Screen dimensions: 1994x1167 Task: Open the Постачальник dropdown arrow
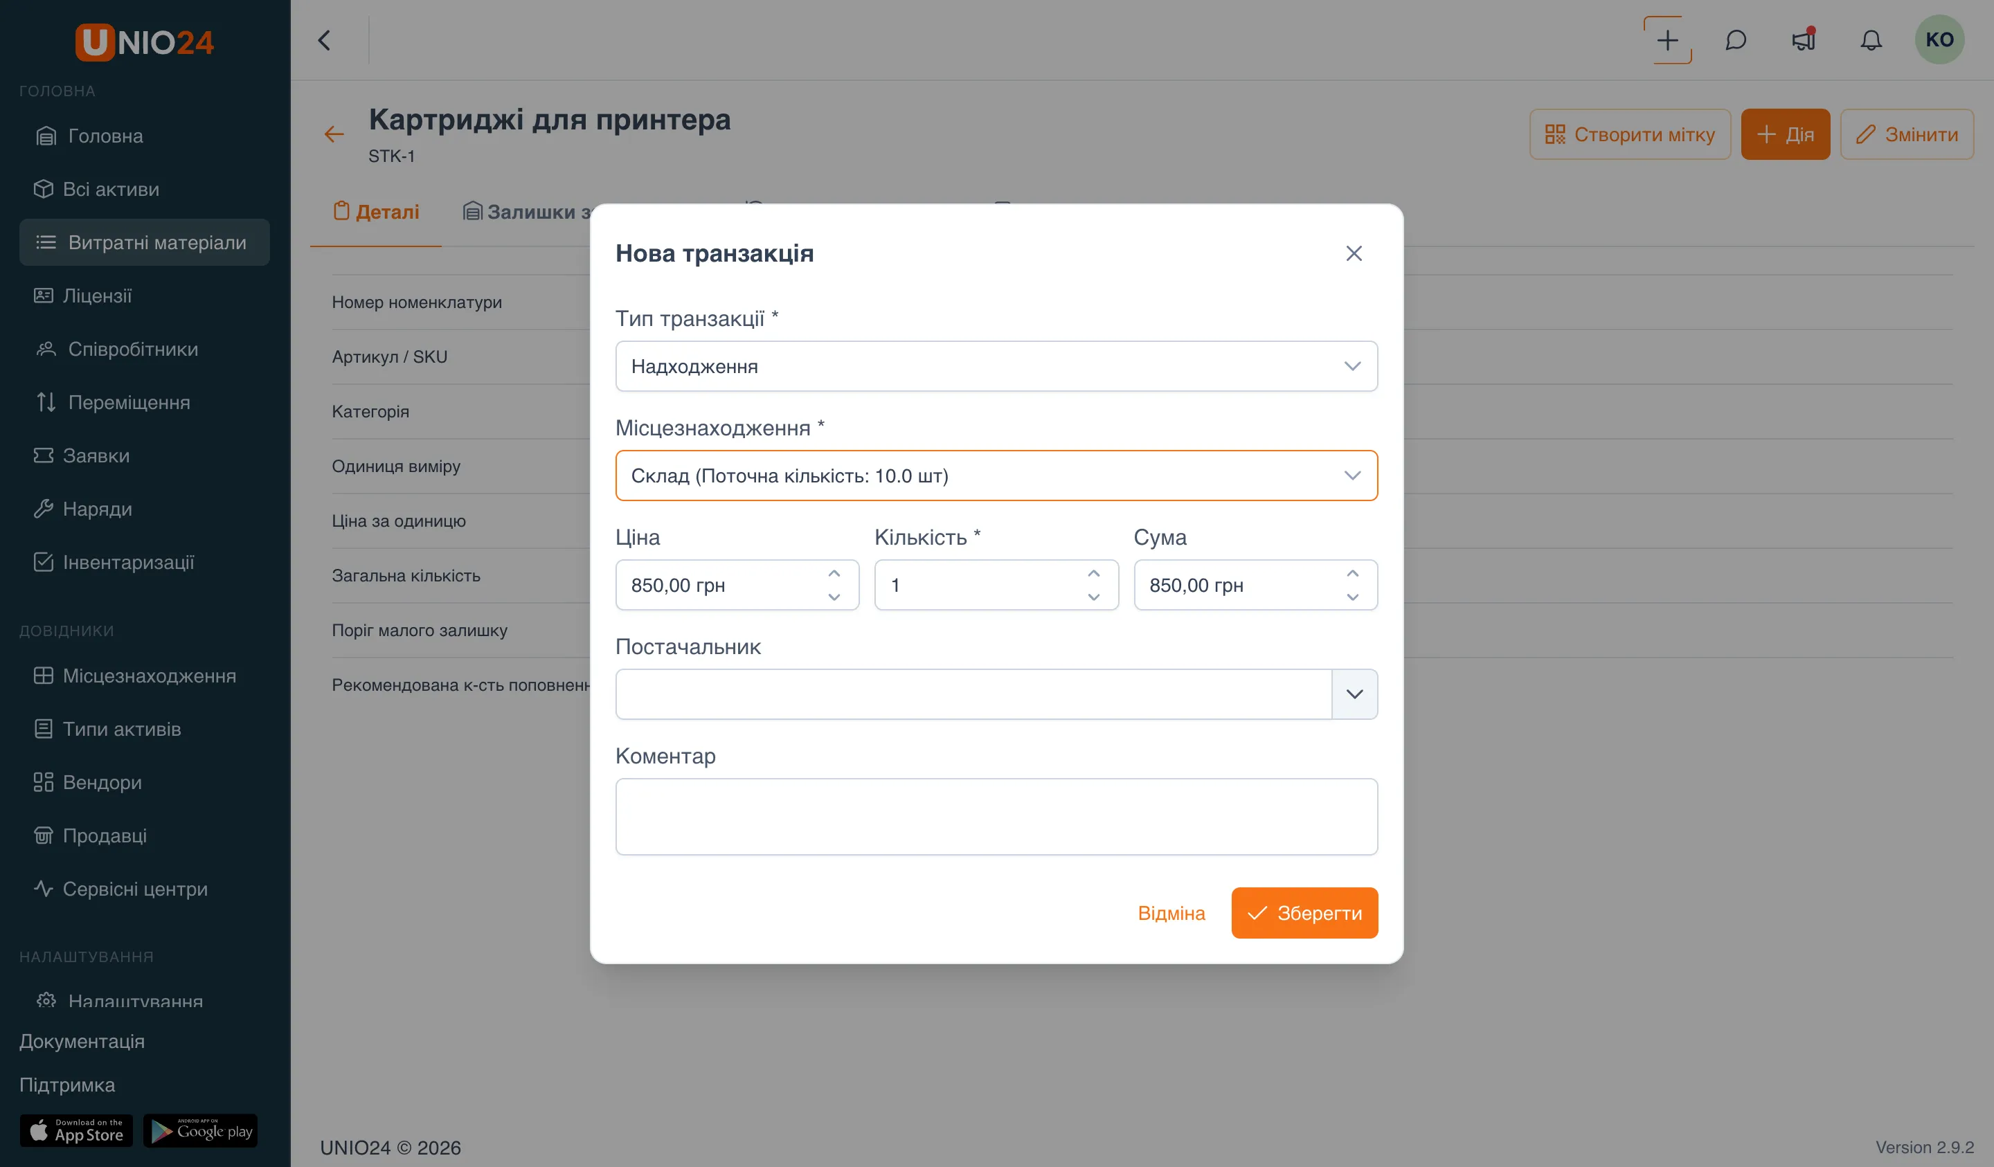[x=1354, y=694]
